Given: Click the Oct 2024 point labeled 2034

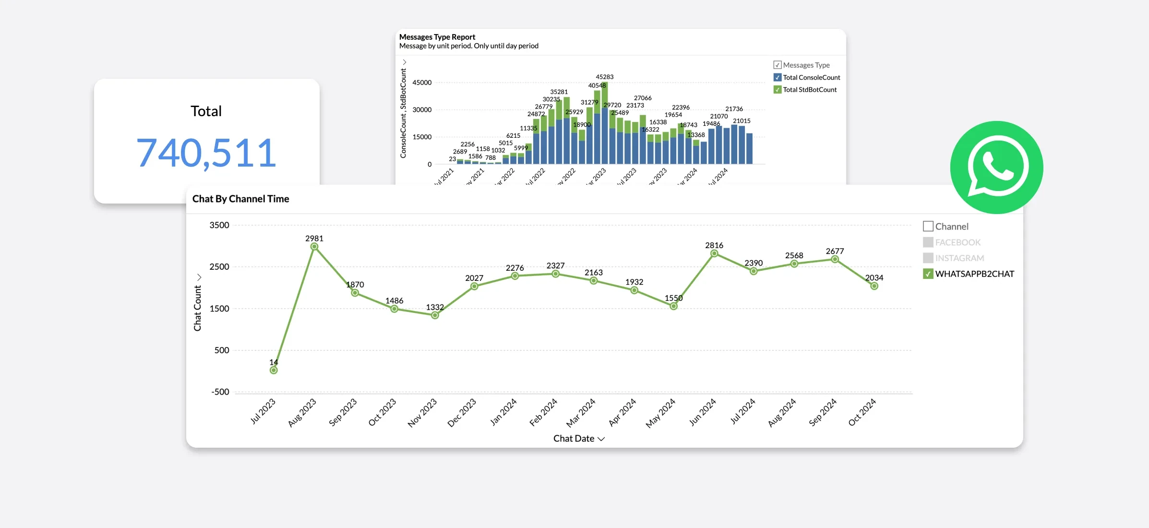Looking at the screenshot, I should point(874,286).
